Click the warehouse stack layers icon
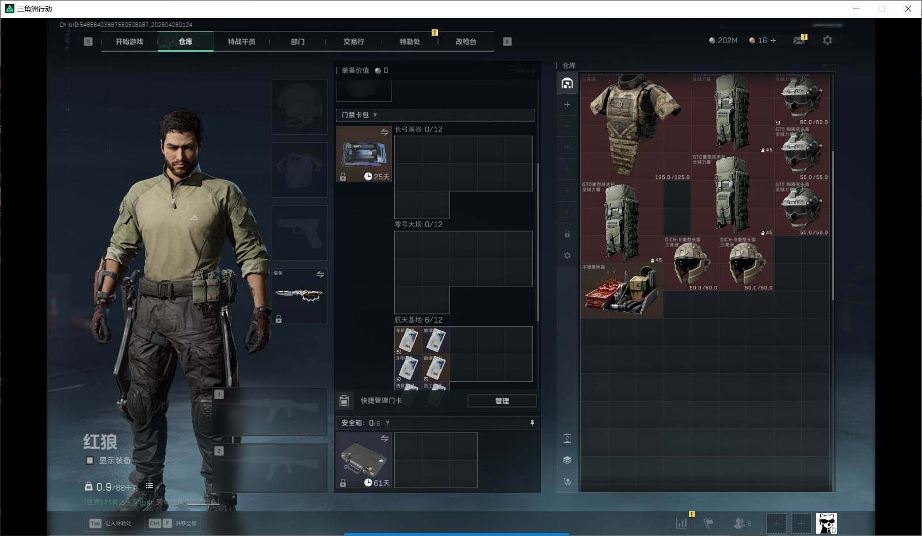 (x=567, y=460)
